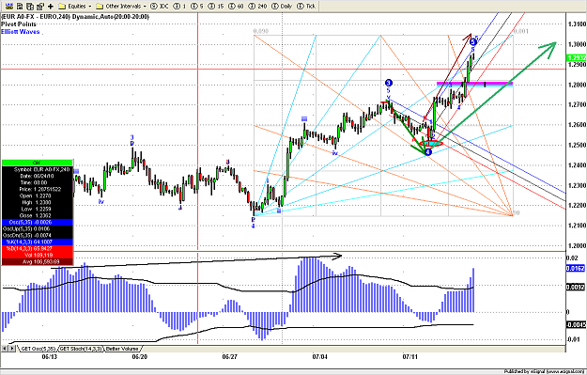
Task: Open the Other Intervals dropdown
Action: point(121,6)
